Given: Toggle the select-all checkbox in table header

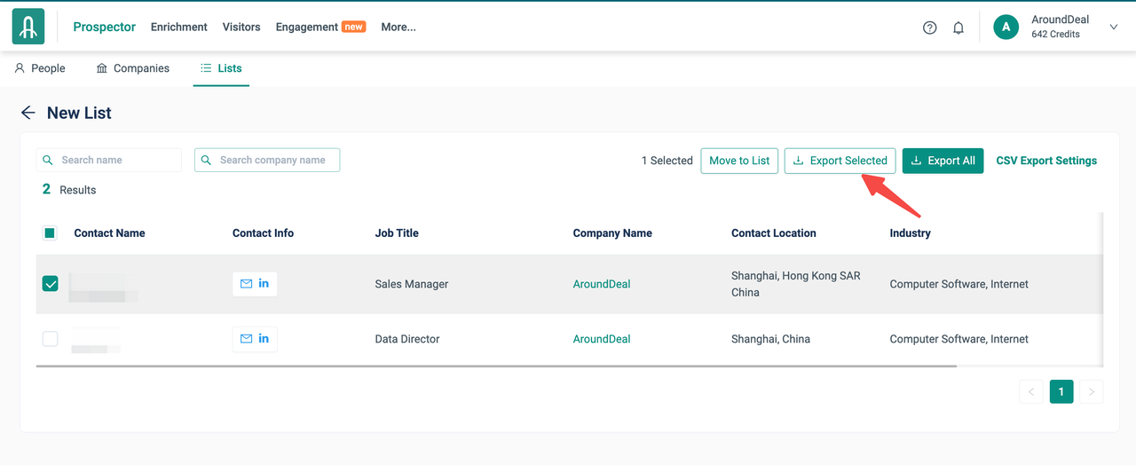Looking at the screenshot, I should pyautogui.click(x=50, y=233).
